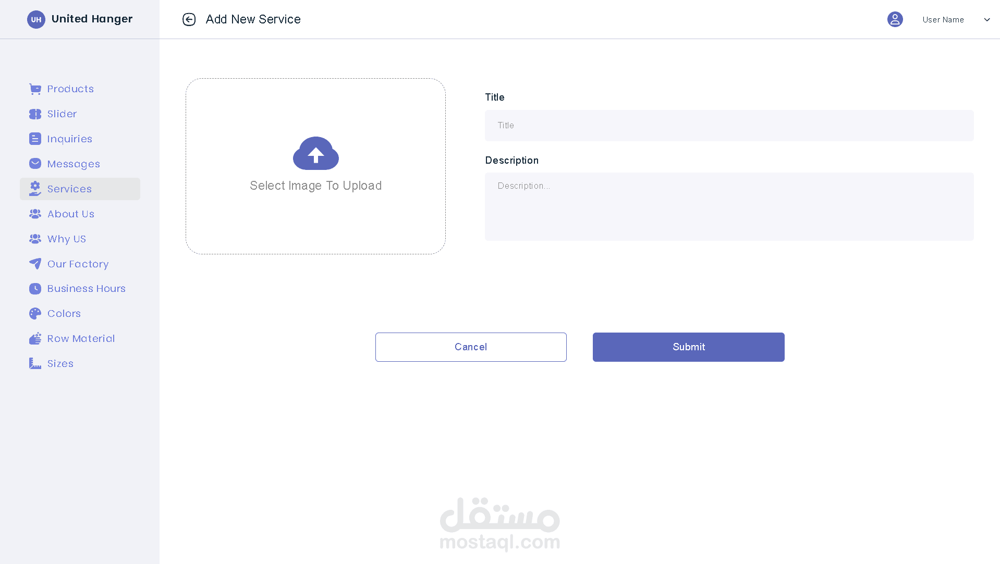Click the About Us people icon
Image resolution: width=1000 pixels, height=564 pixels.
point(35,214)
